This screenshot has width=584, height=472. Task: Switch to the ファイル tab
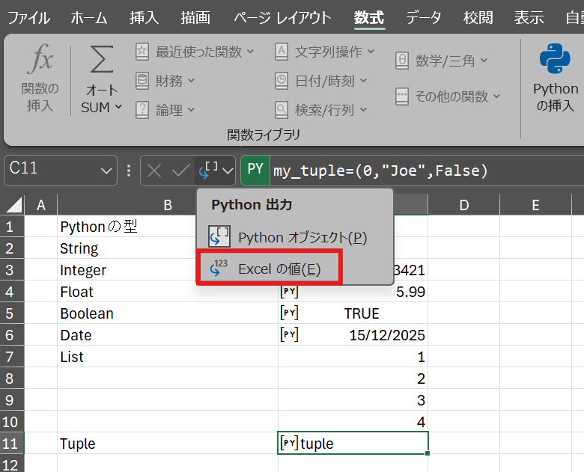pos(28,17)
